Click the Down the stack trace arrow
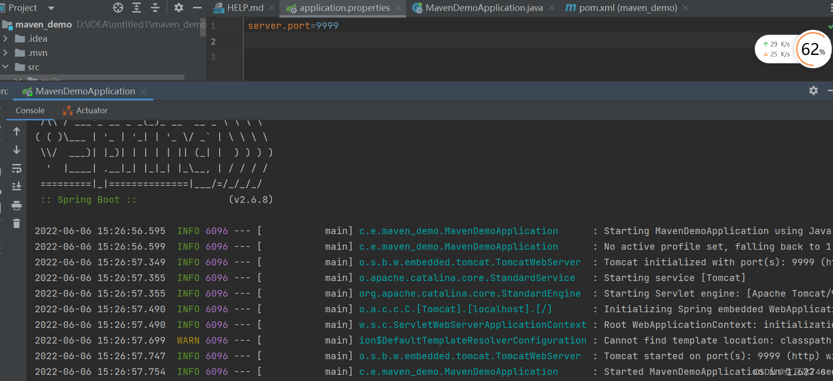This screenshot has width=833, height=381. (17, 150)
